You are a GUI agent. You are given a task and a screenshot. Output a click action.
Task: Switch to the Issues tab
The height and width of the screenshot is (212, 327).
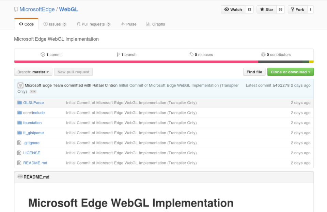coord(55,24)
